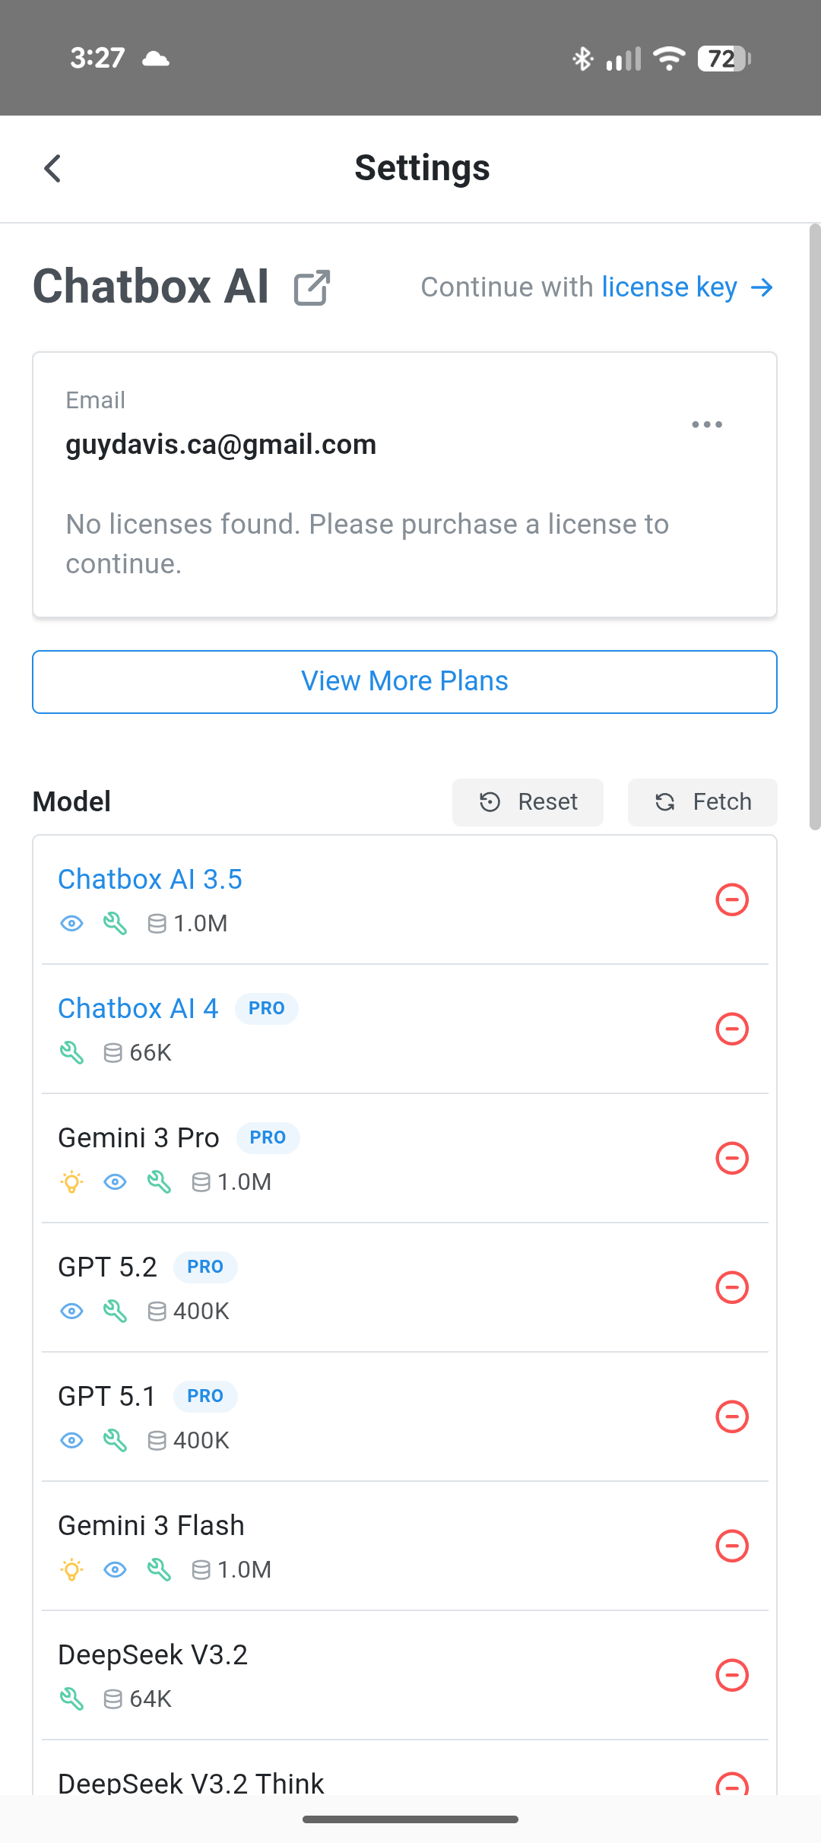
Task: Select the Chatbox AI 4 entry
Action: 138,1009
